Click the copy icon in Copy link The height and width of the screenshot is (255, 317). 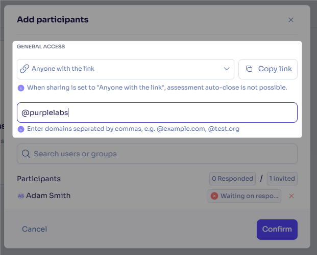(x=249, y=69)
